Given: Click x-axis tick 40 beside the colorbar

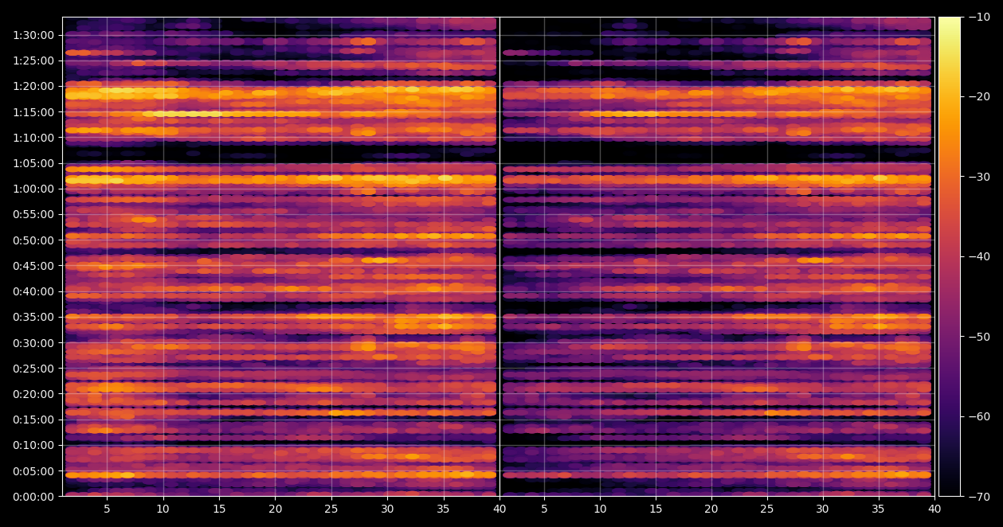Looking at the screenshot, I should click(x=934, y=509).
